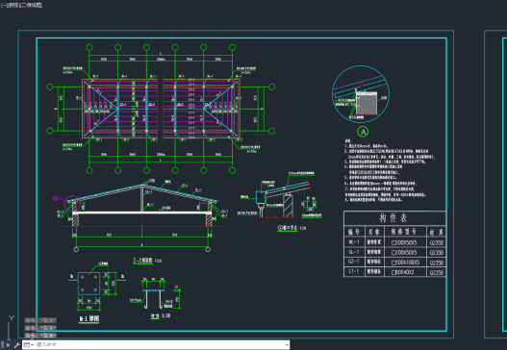
Task: Open the viewport controls label menu
Action: point(22,5)
